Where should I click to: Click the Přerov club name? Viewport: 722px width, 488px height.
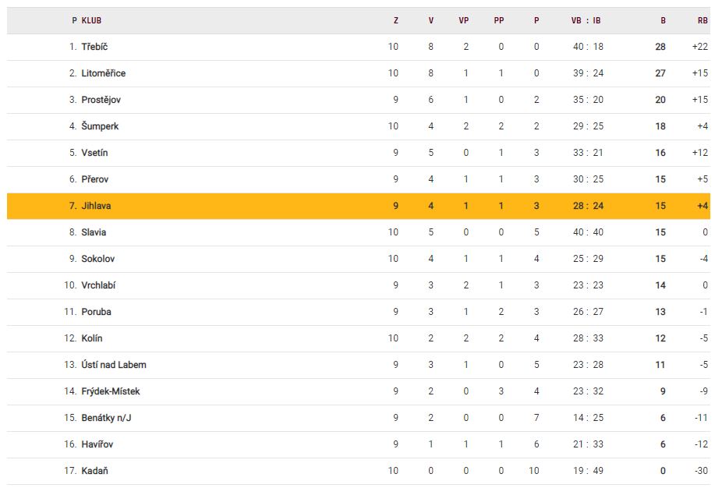click(x=95, y=179)
